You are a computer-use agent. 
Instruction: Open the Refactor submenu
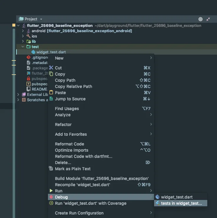101,124
